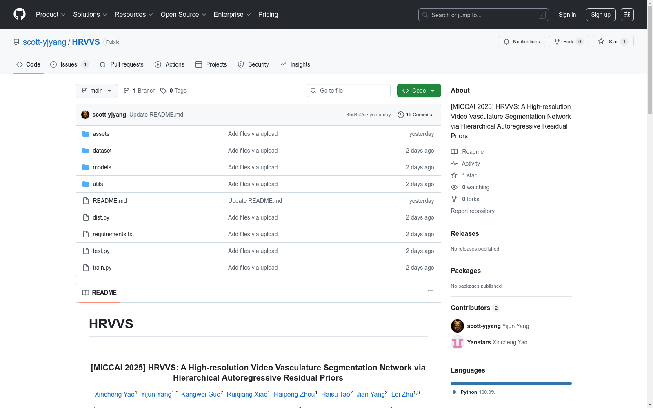
Task: Click the test.py file icon
Action: pos(86,251)
